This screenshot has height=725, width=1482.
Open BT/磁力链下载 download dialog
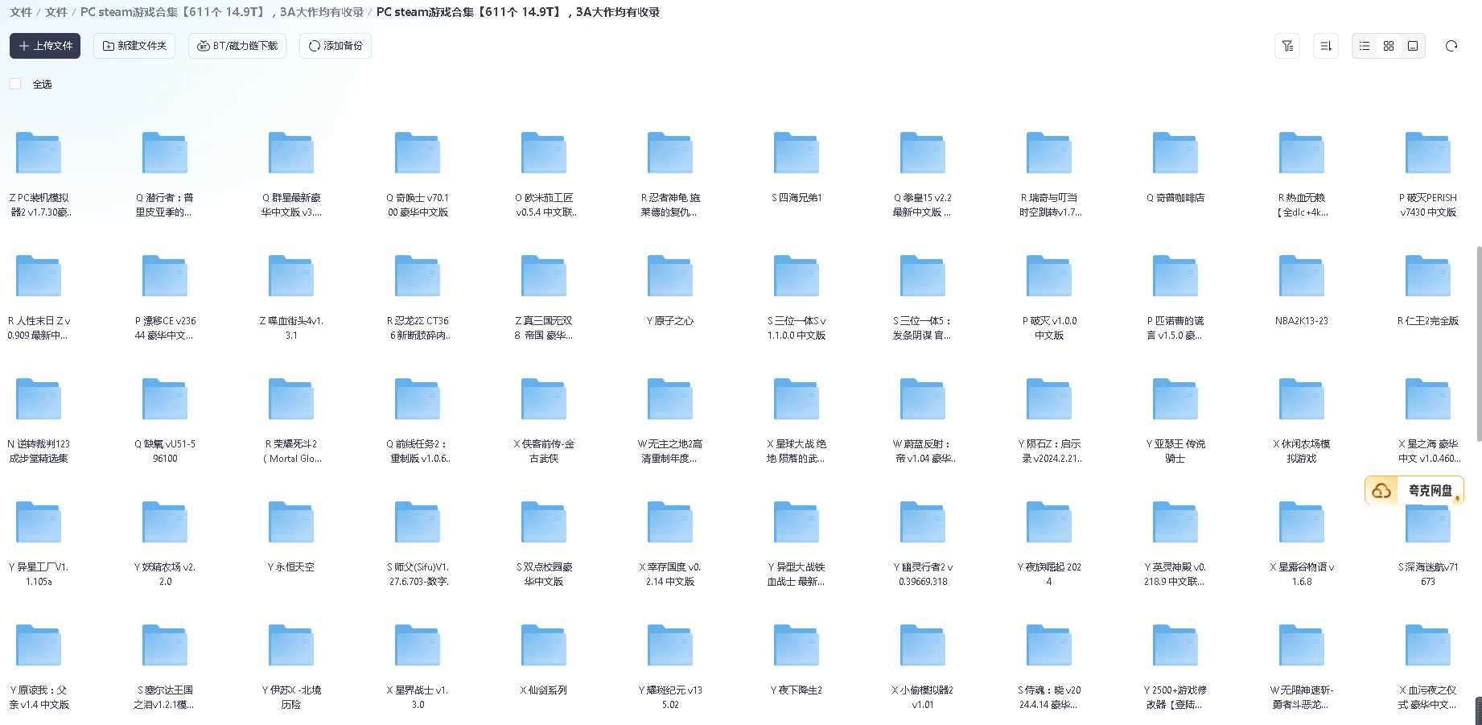237,46
